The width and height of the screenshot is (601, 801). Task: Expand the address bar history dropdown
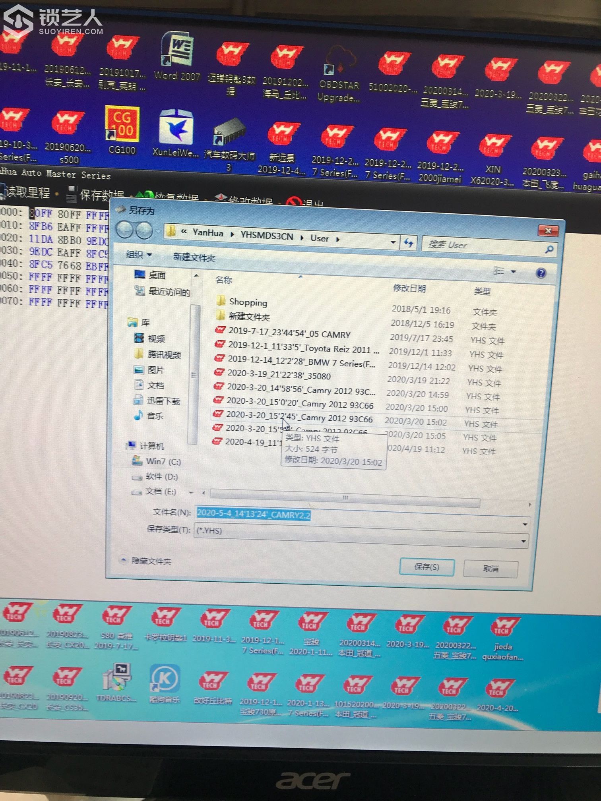(393, 242)
